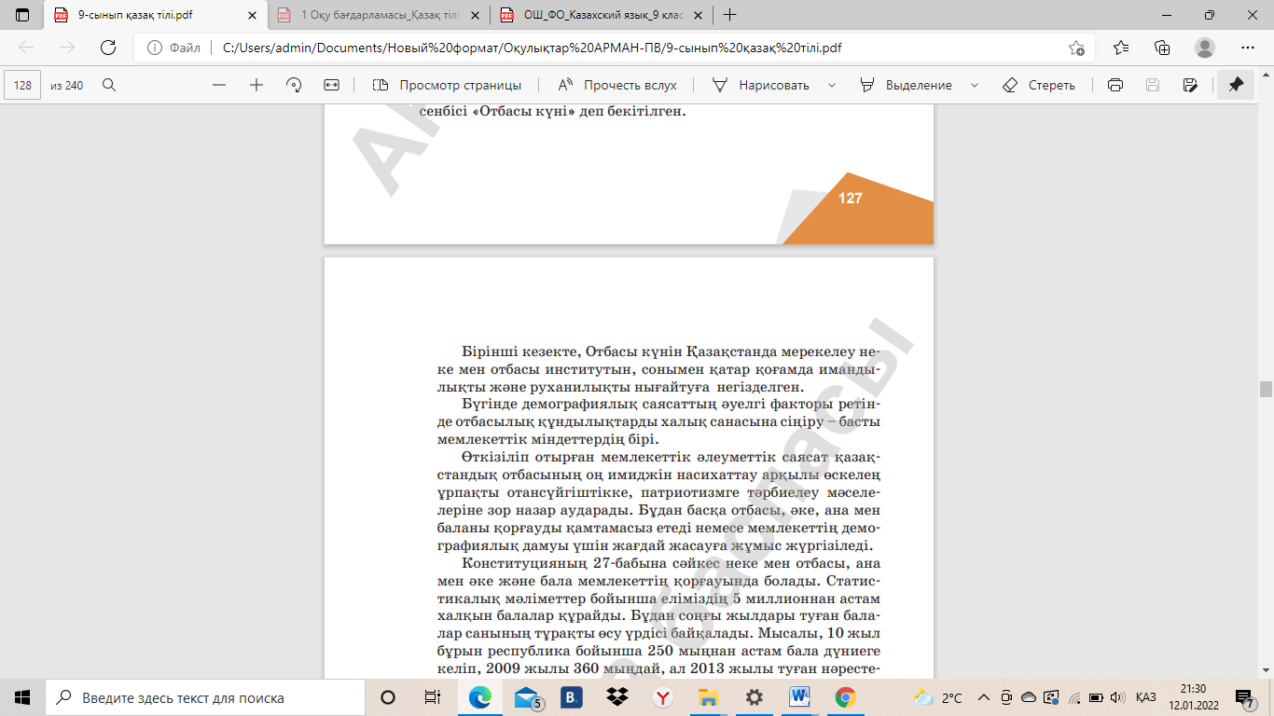
Task: Go forward to the next page
Action: point(66,48)
